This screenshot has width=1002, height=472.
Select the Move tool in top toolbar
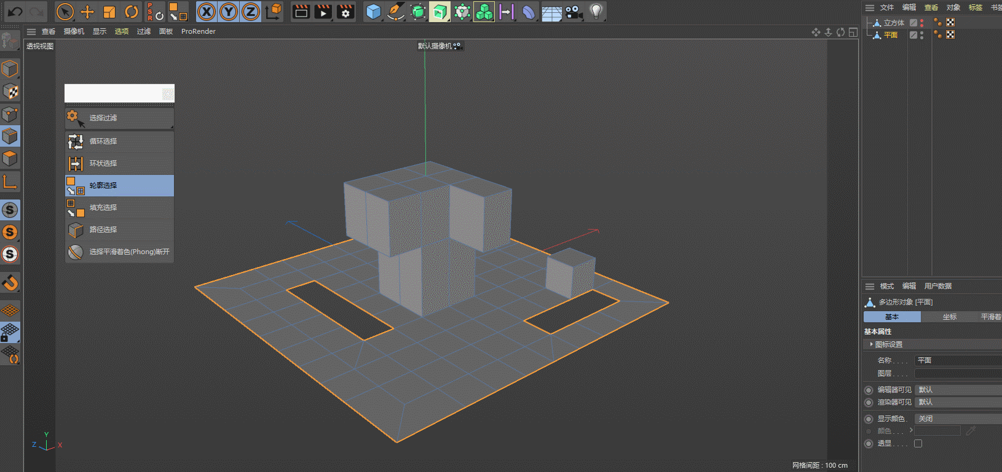[x=87, y=12]
